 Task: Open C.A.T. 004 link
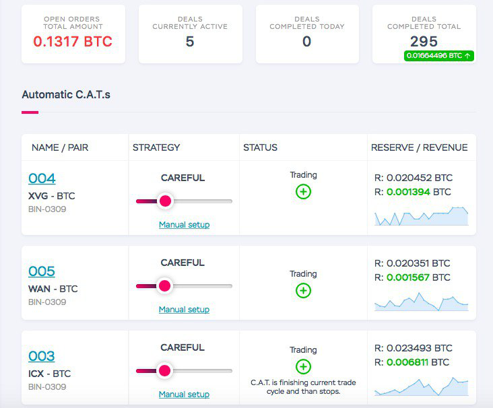coord(42,178)
